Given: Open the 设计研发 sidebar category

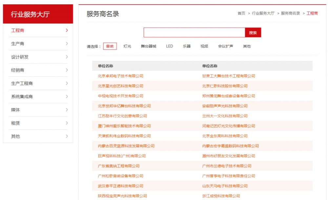Looking at the screenshot, I should (x=20, y=57).
